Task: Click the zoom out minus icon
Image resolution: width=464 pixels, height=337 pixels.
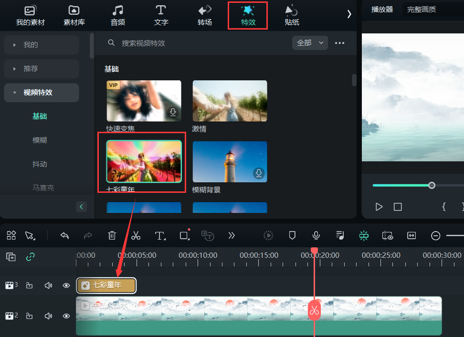Action: pyautogui.click(x=435, y=235)
